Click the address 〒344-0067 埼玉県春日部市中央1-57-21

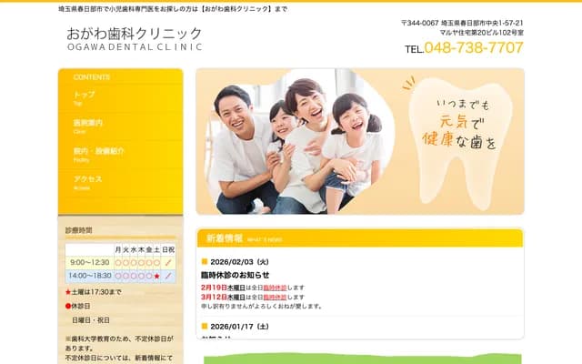click(462, 23)
